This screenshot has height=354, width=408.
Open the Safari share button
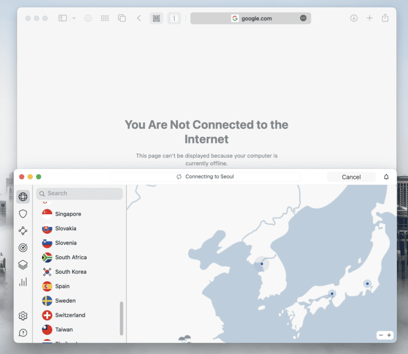pos(385,18)
